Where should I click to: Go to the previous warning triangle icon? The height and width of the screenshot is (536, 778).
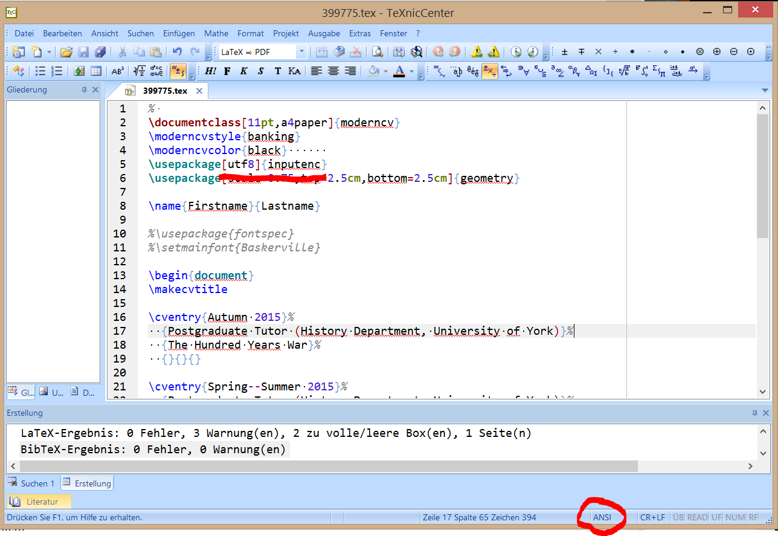494,52
